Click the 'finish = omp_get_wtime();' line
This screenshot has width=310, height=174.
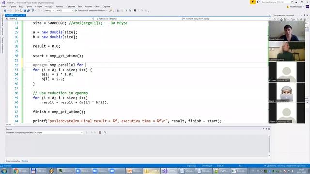(x=59, y=112)
